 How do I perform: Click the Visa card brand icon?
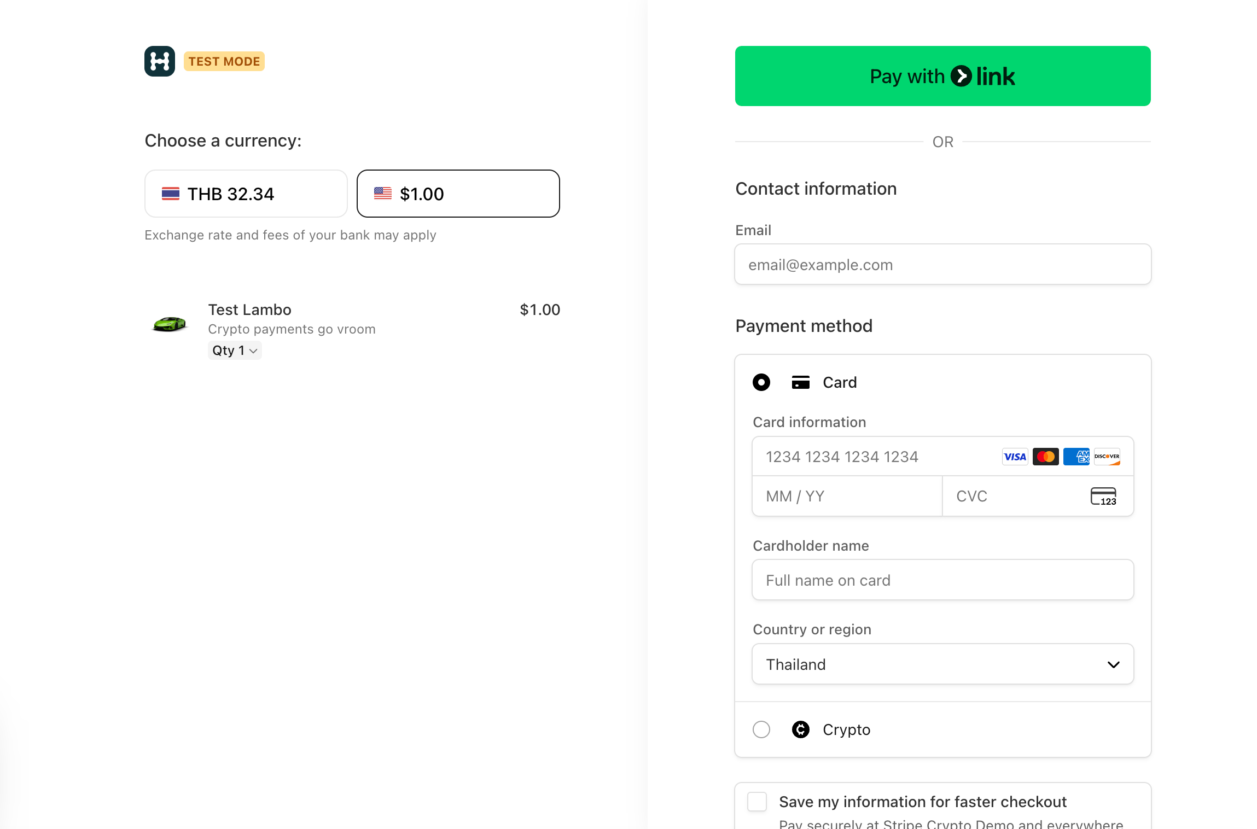pos(1015,457)
